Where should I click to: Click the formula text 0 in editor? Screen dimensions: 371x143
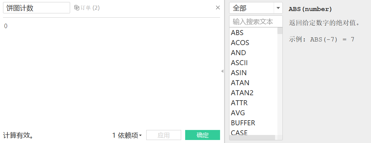[x=6, y=26]
